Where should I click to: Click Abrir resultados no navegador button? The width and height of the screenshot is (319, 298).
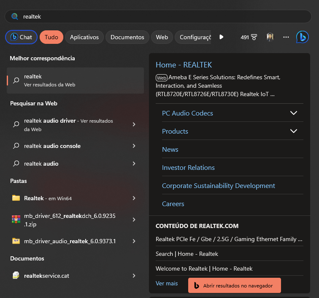coord(234,285)
